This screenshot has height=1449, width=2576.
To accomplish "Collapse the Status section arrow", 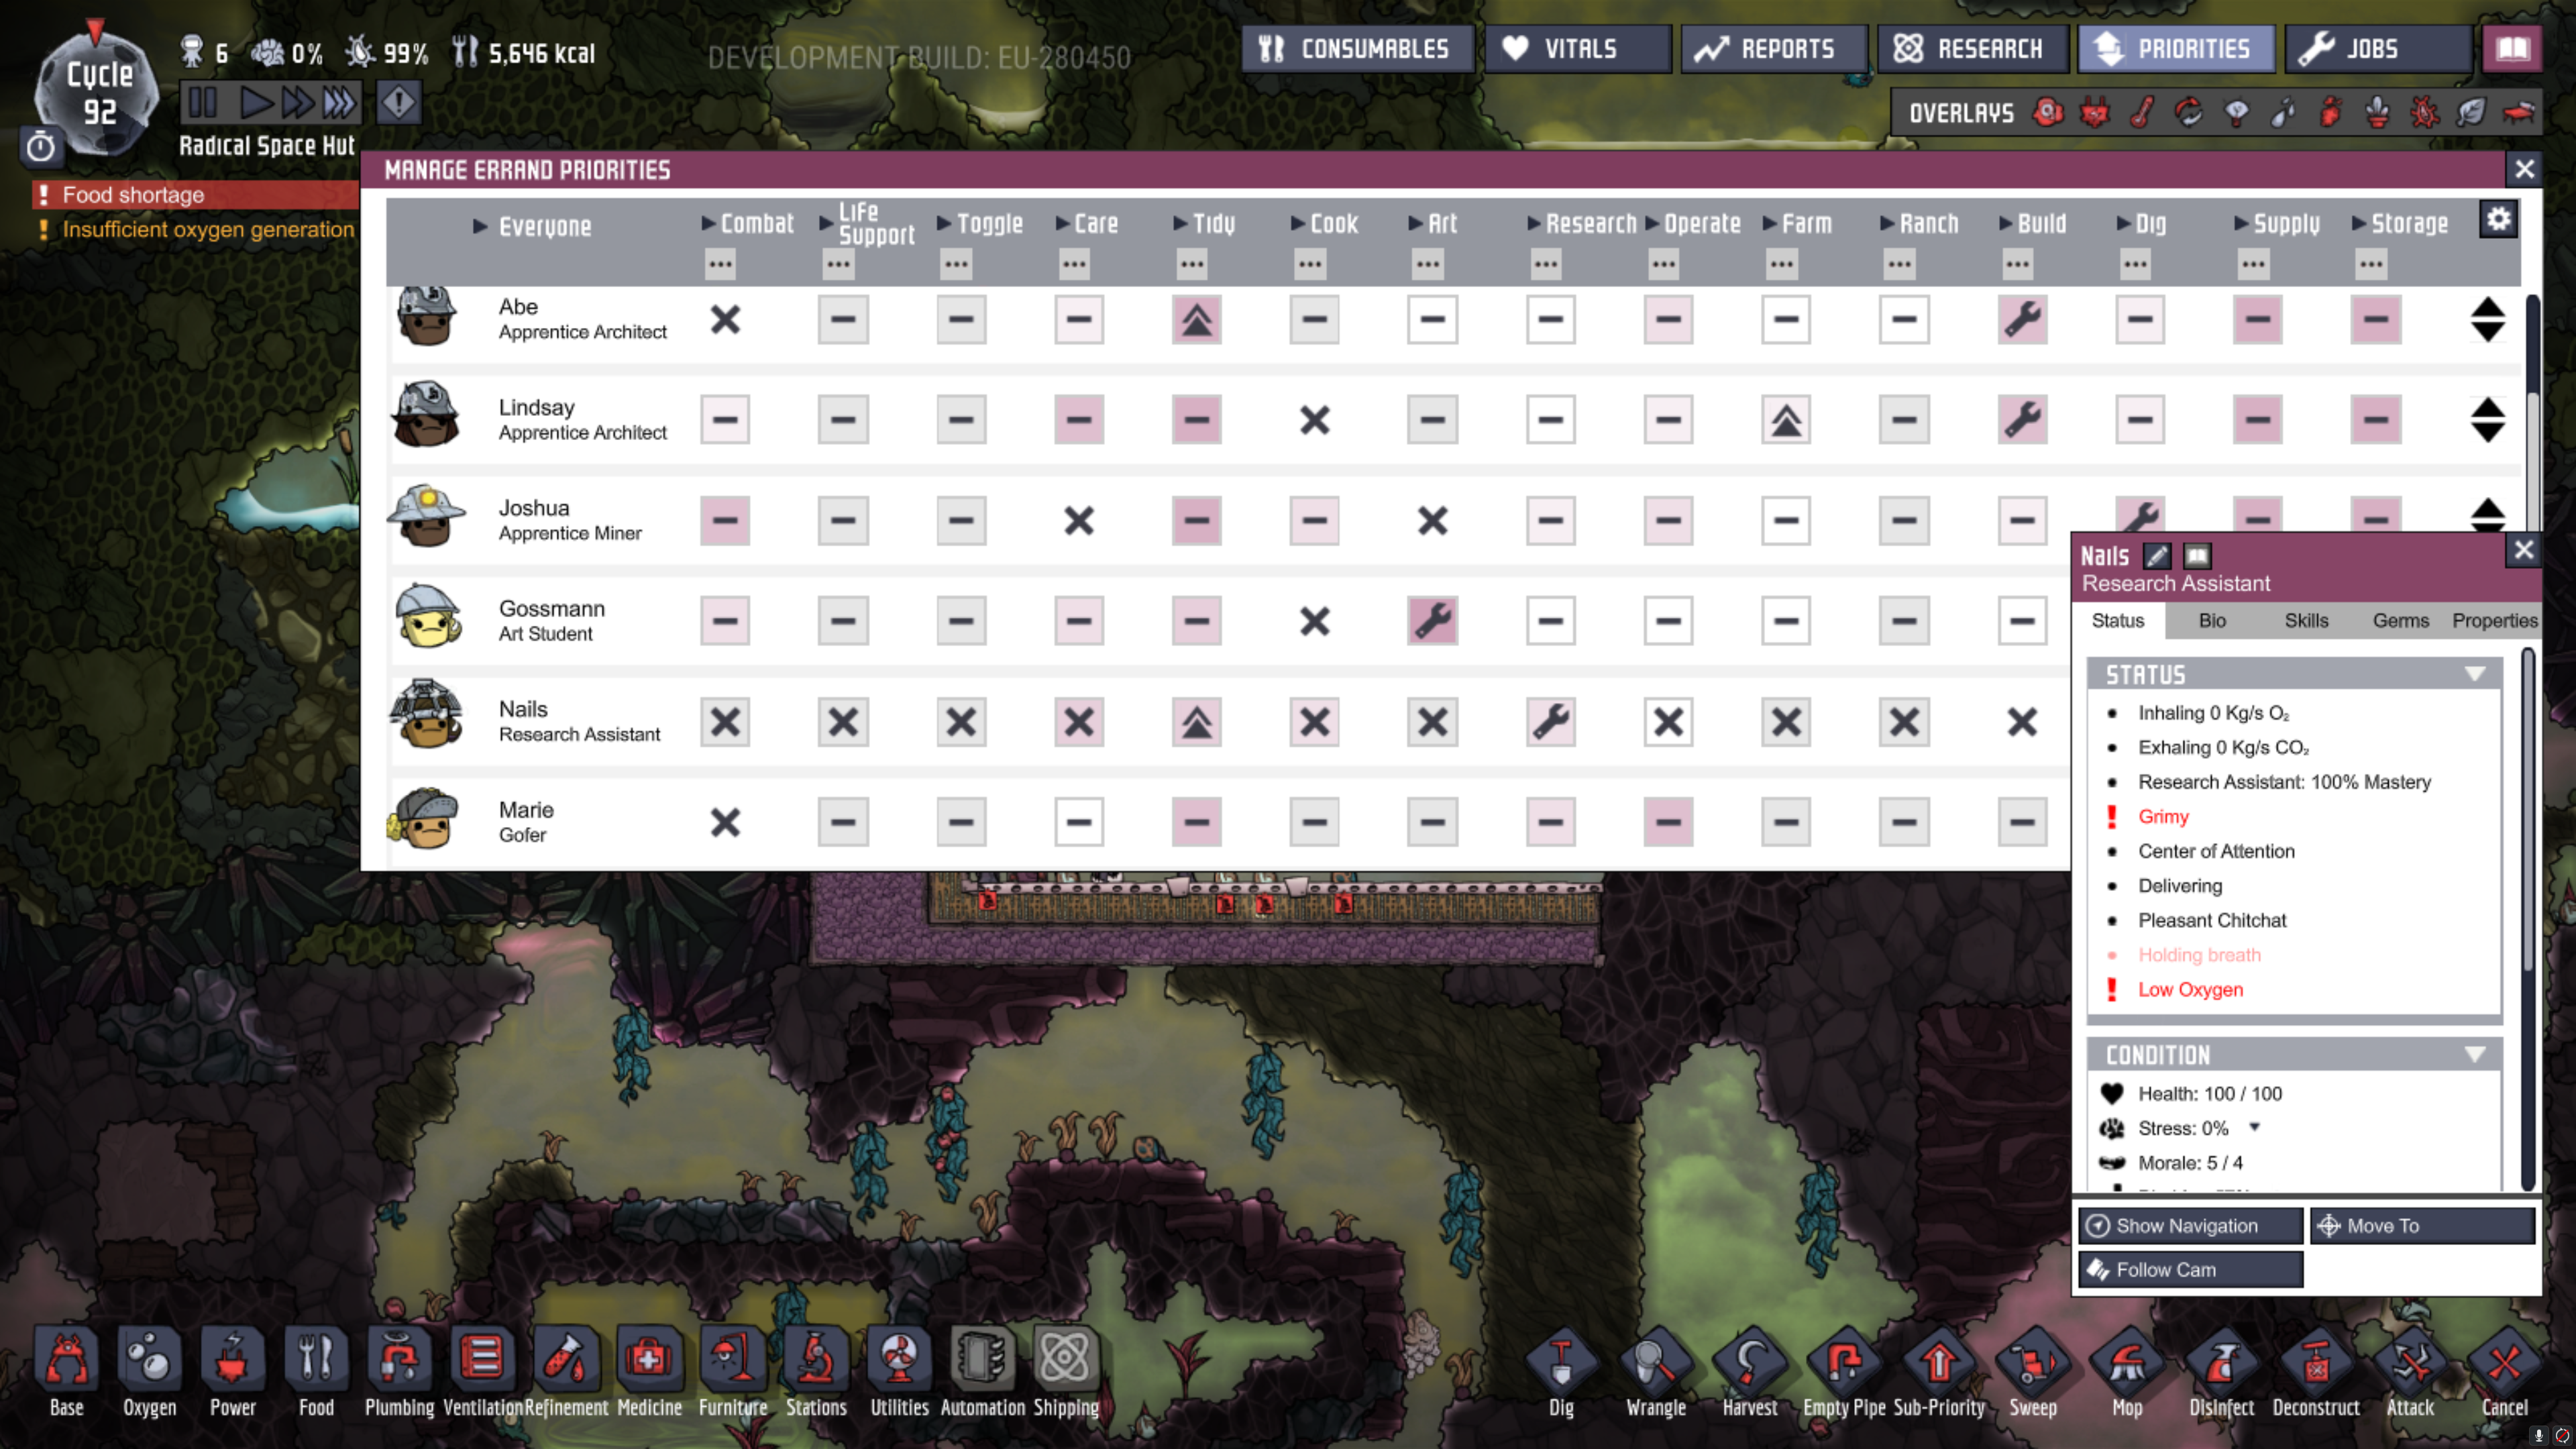I will 2474,674.
